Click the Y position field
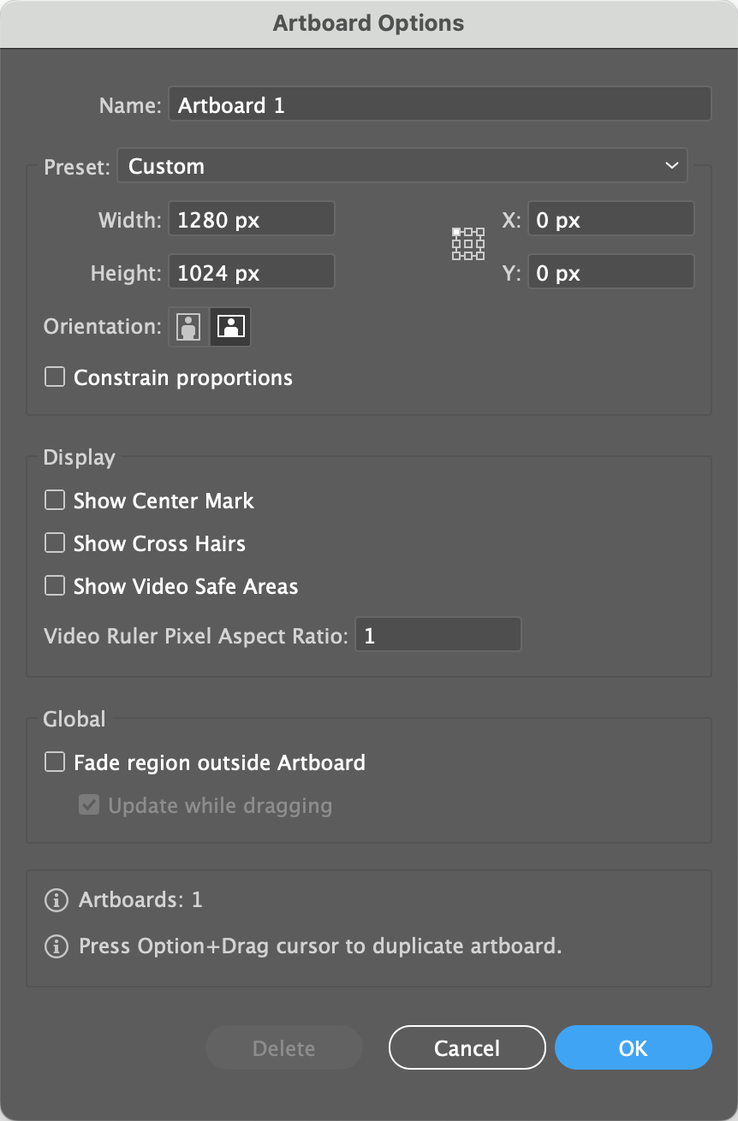 tap(610, 271)
